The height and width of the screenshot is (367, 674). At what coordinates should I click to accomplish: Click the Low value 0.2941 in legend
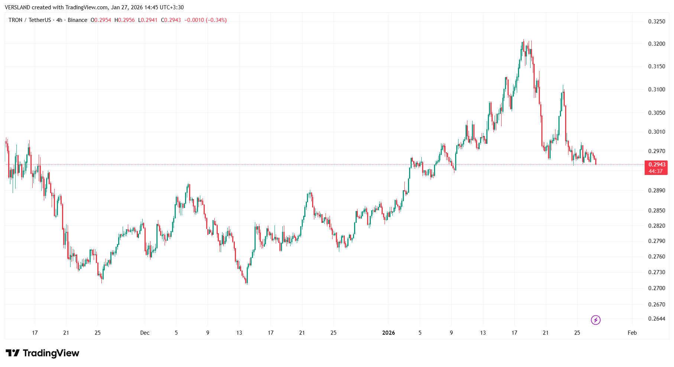click(x=149, y=20)
